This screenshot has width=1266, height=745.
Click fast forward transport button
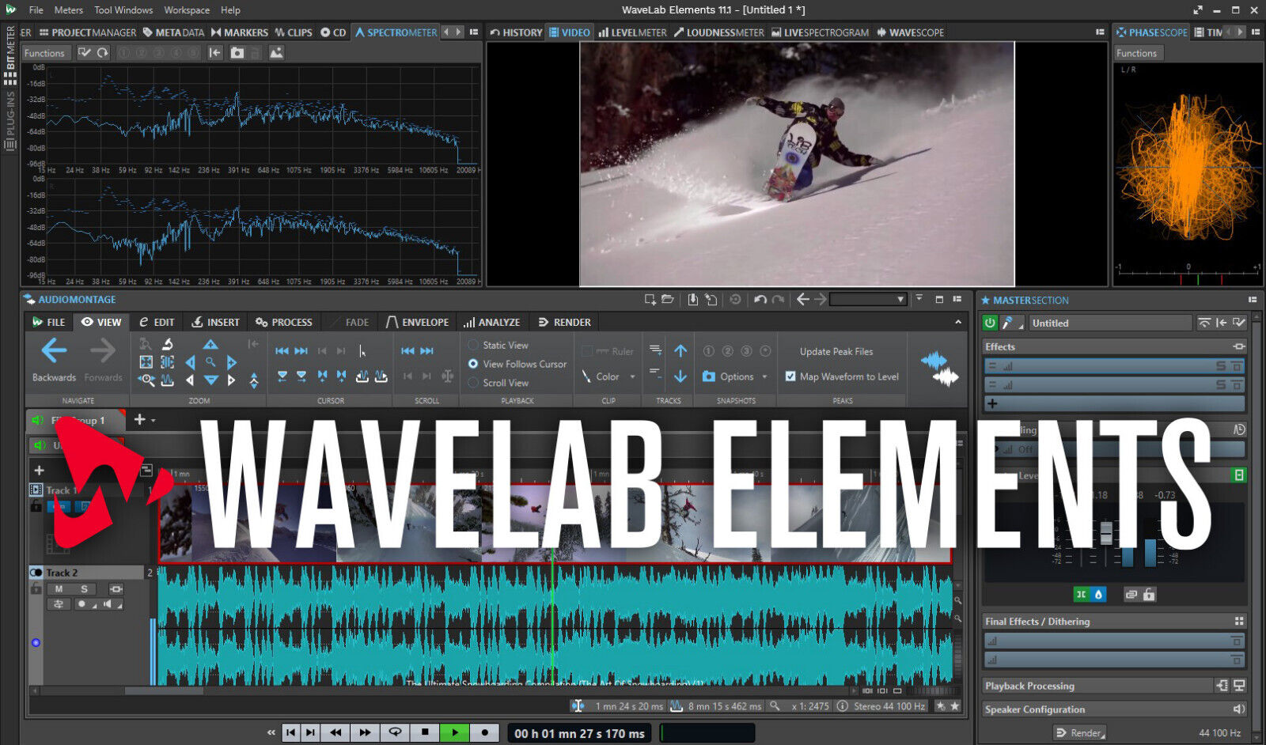365,733
